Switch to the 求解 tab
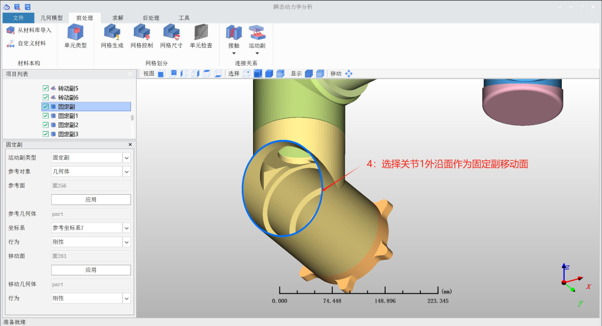Image resolution: width=602 pixels, height=326 pixels. pos(118,18)
